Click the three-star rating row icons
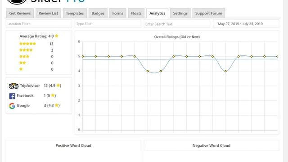 tap(24, 56)
